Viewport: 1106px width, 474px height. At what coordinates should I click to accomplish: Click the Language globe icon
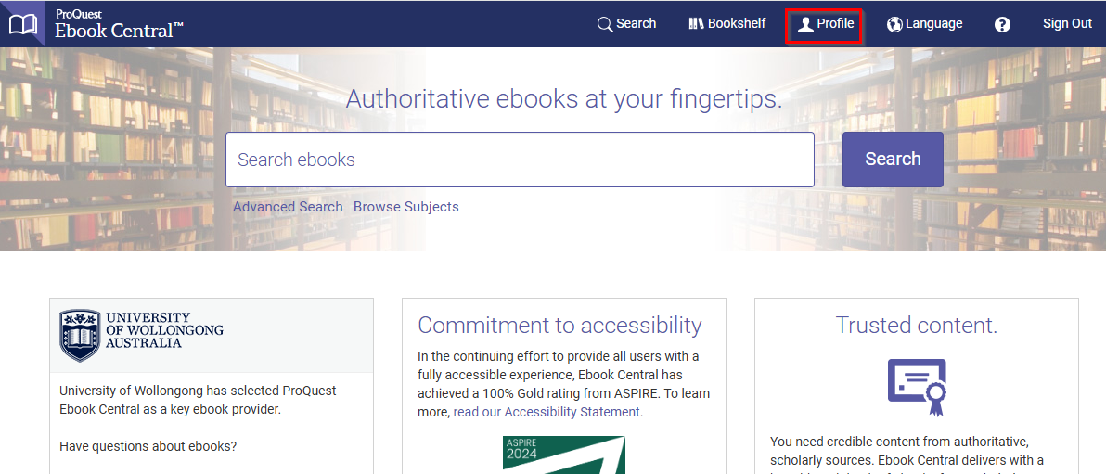pyautogui.click(x=894, y=24)
